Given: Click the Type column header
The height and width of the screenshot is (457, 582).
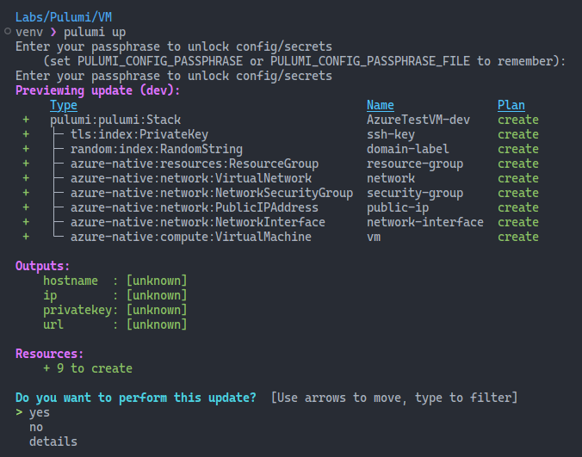Looking at the screenshot, I should pyautogui.click(x=64, y=105).
